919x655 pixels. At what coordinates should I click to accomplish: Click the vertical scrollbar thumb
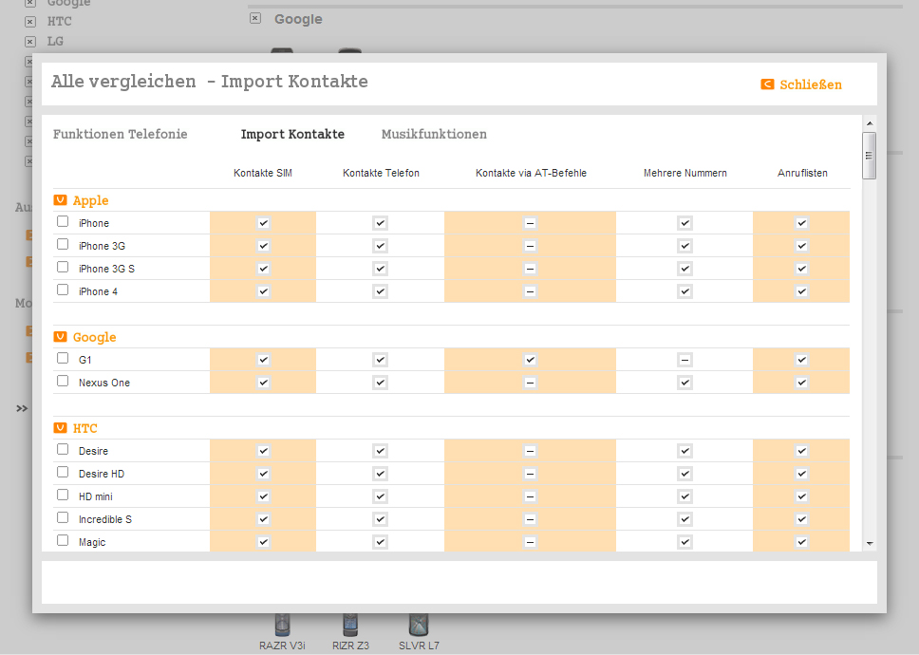point(869,155)
